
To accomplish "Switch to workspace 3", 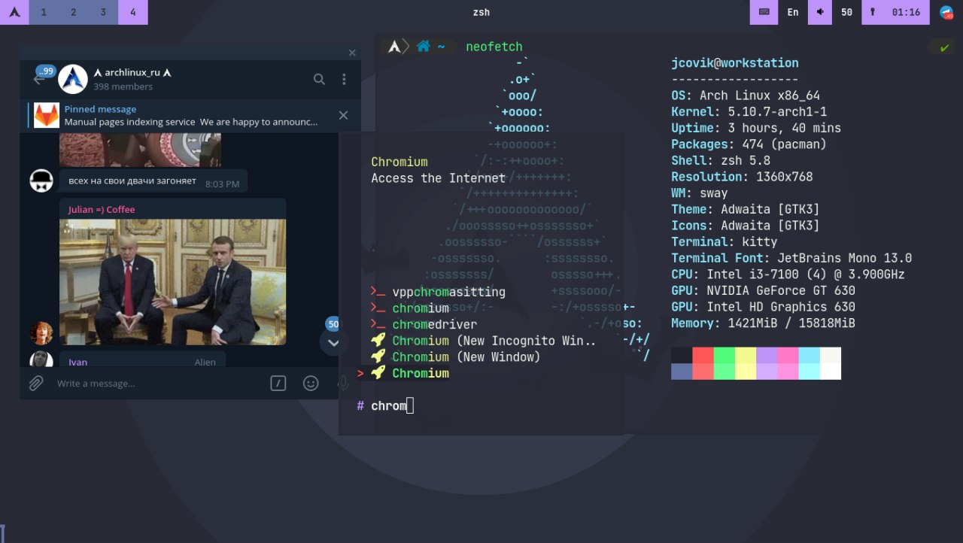I will click(103, 12).
